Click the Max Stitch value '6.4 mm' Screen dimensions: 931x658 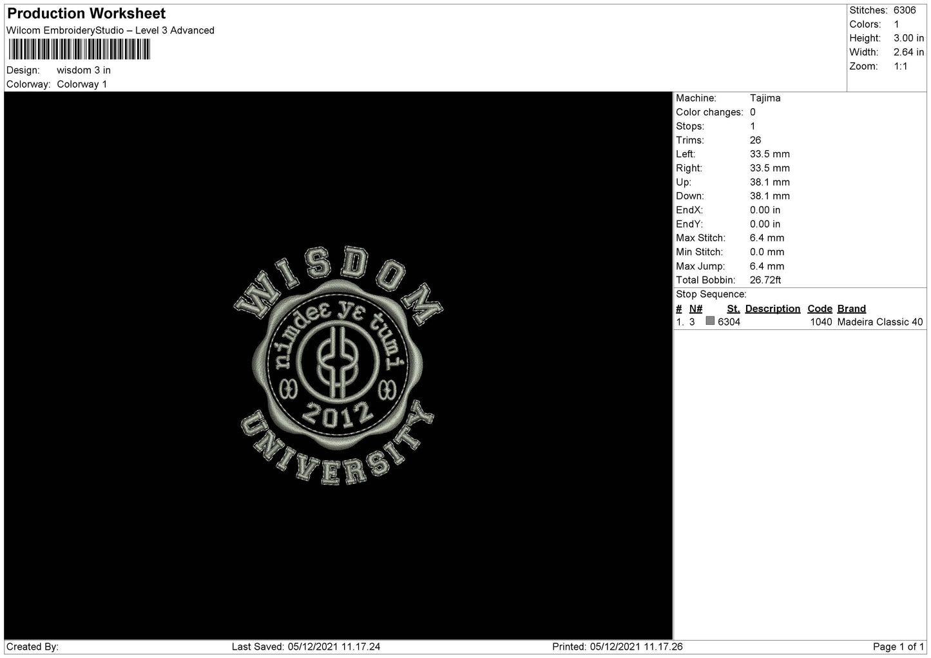pos(767,238)
